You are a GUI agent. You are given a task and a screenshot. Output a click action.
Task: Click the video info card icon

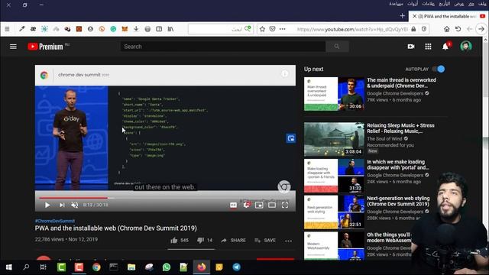point(285,74)
